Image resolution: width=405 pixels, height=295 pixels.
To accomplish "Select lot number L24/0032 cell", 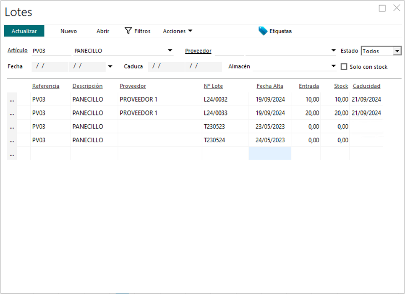I will point(225,99).
